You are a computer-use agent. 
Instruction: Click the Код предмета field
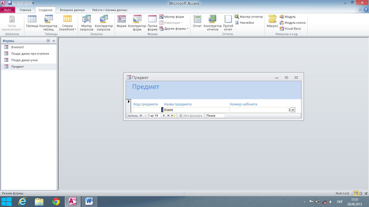point(148,110)
